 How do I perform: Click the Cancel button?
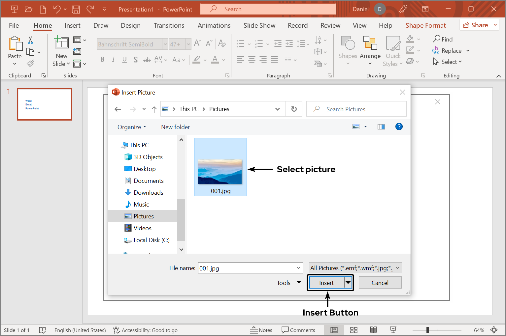tap(380, 283)
